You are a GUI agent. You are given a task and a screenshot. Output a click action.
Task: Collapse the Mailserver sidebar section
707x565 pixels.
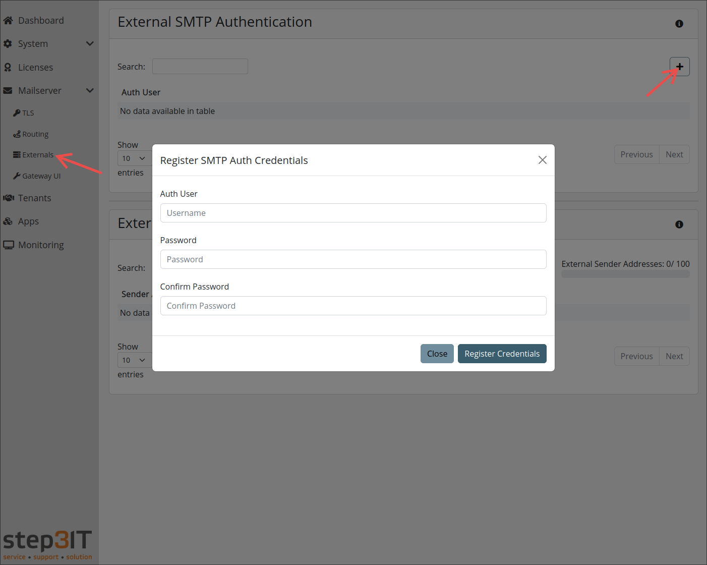pos(90,90)
